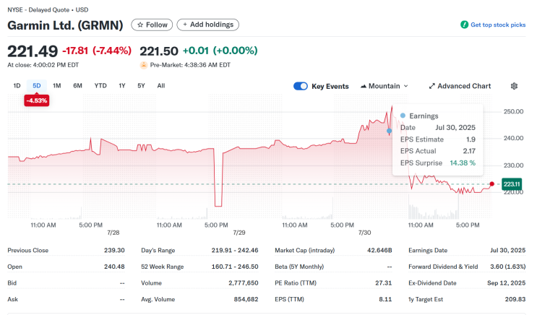
Task: Open the Advanced Chart link
Action: (x=460, y=86)
